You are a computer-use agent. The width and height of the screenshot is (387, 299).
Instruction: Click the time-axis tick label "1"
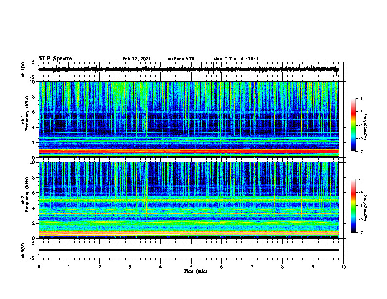(x=69, y=267)
